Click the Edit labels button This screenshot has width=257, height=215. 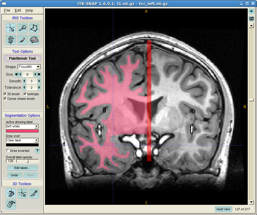click(22, 168)
